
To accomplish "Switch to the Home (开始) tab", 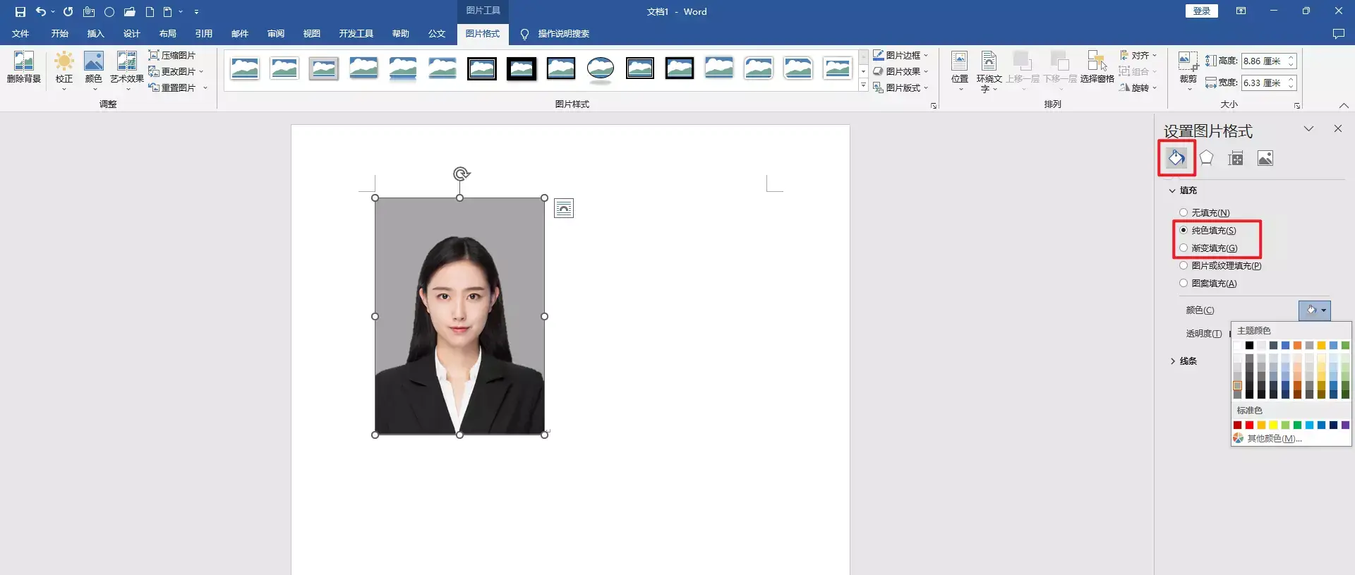I will [59, 34].
